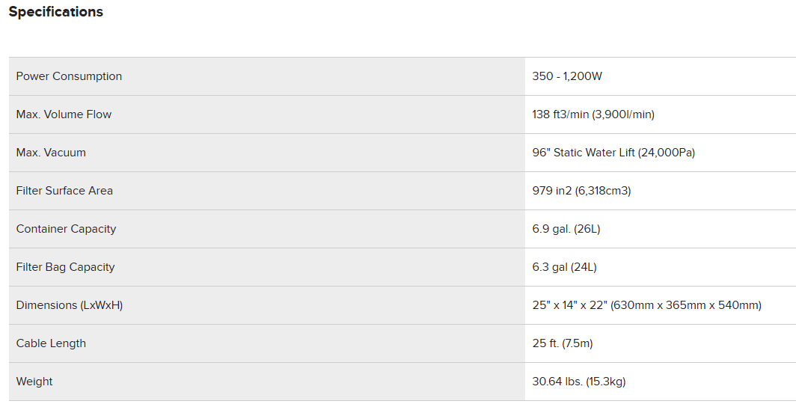Screen dimensions: 796x404
Task: Click the 30.64 lbs. (15.3kg) value
Action: click(x=579, y=382)
